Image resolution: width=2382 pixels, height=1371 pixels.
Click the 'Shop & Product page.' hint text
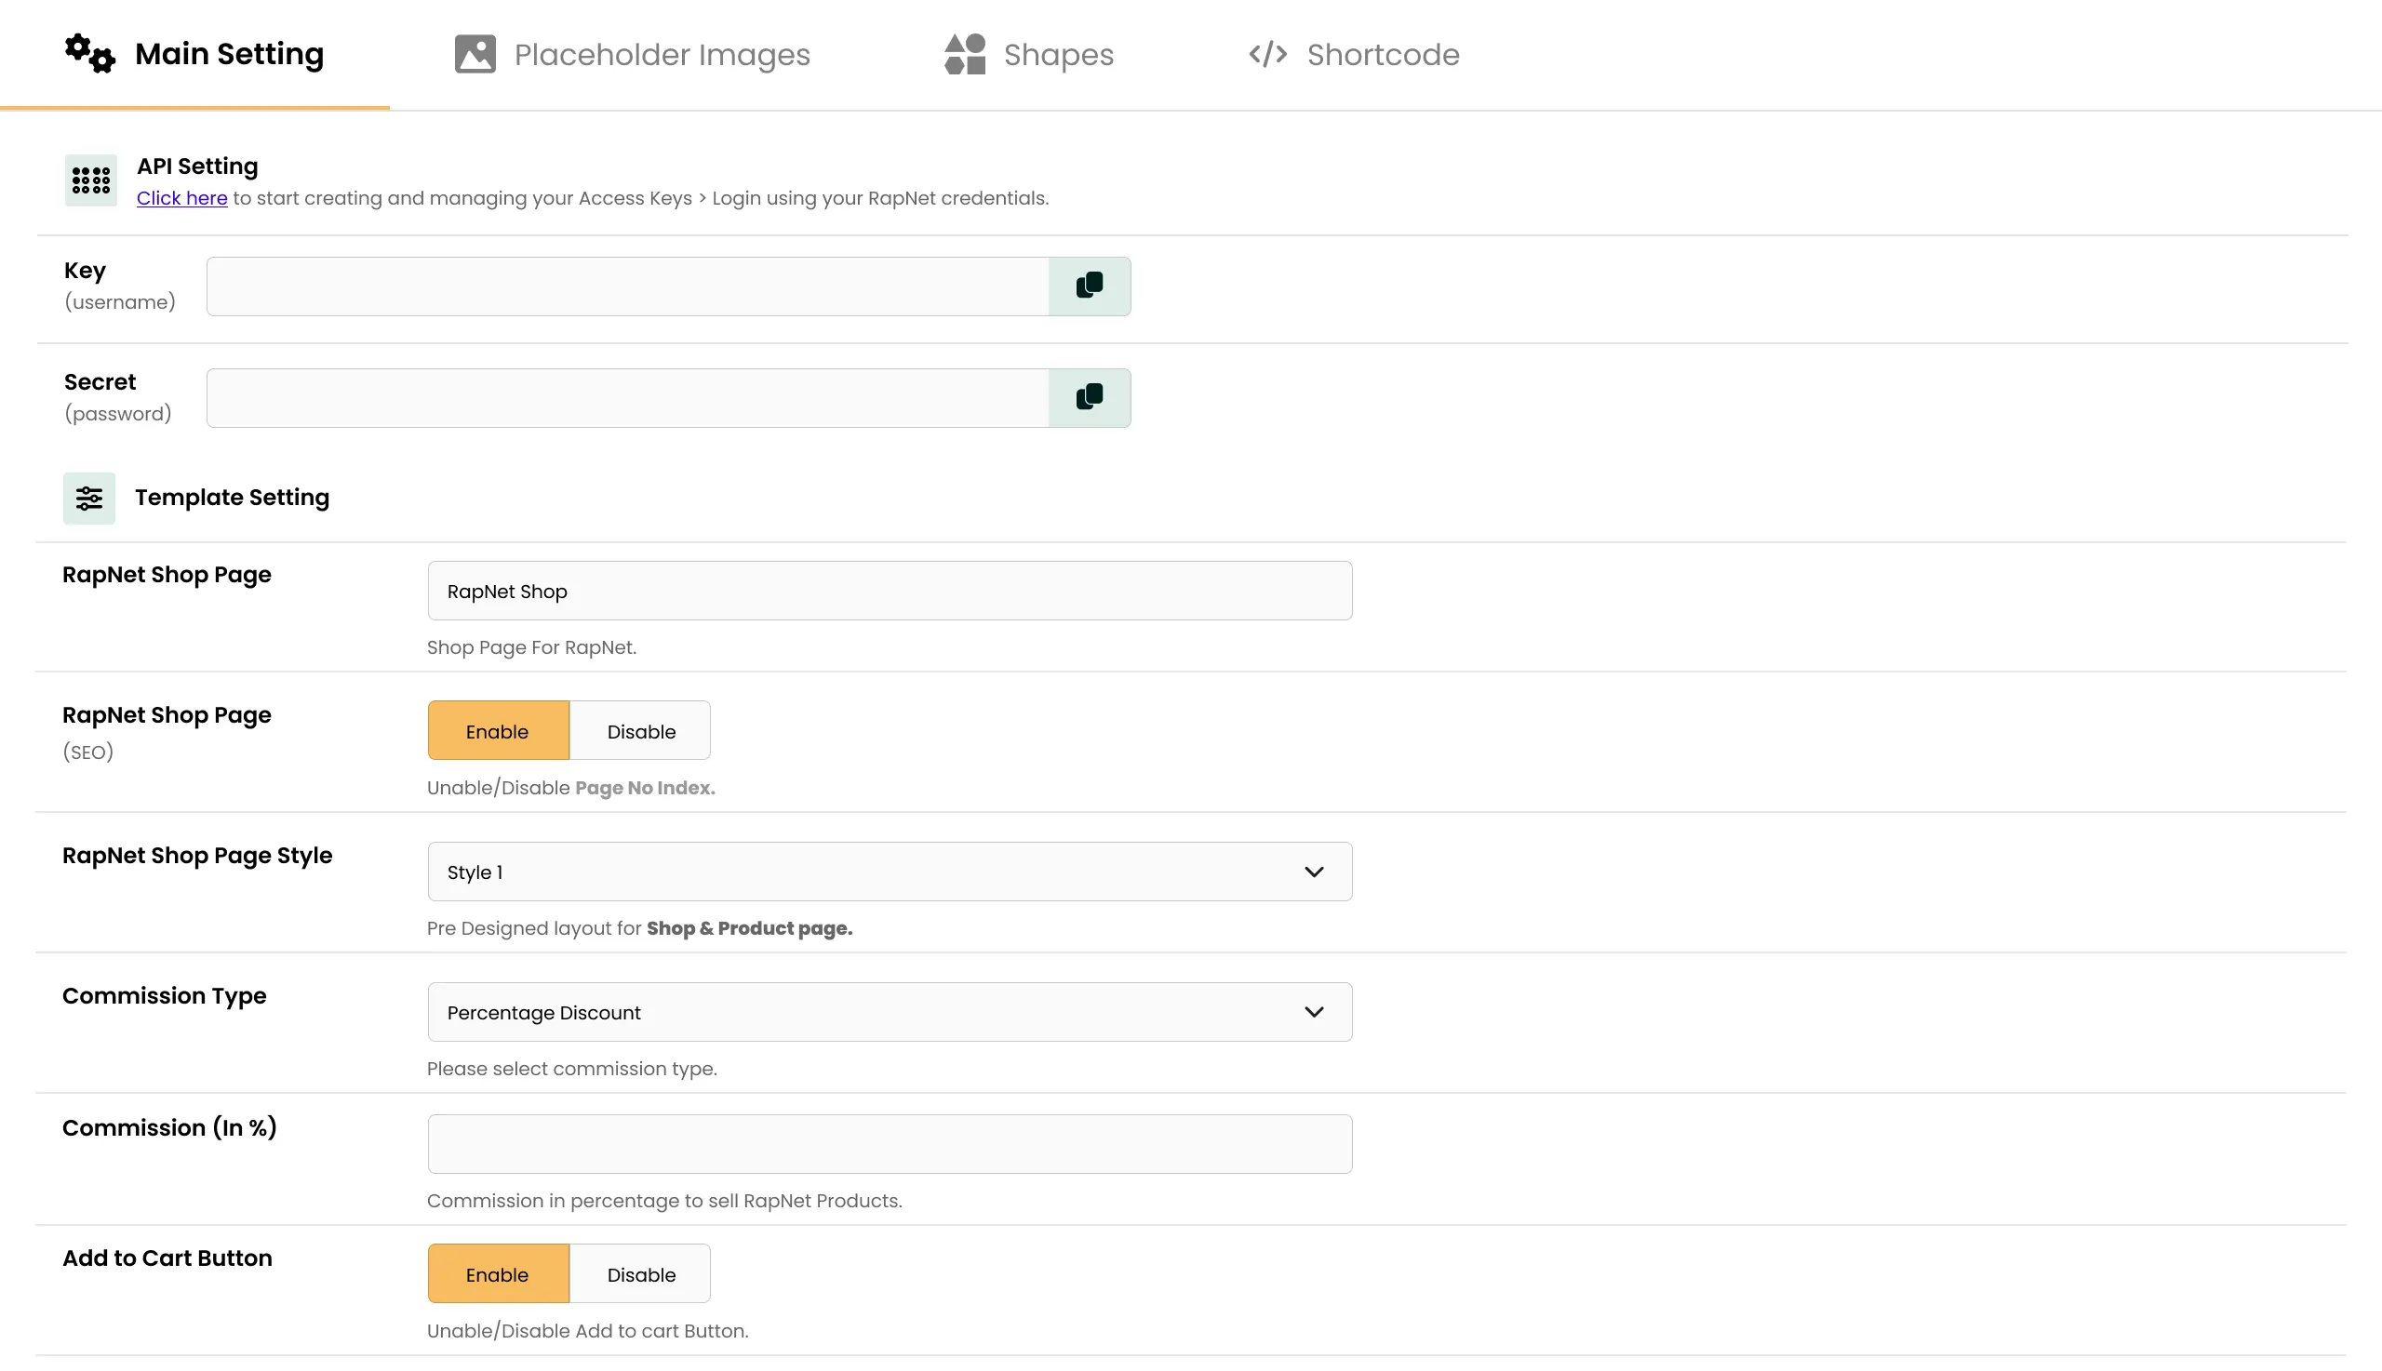tap(749, 927)
